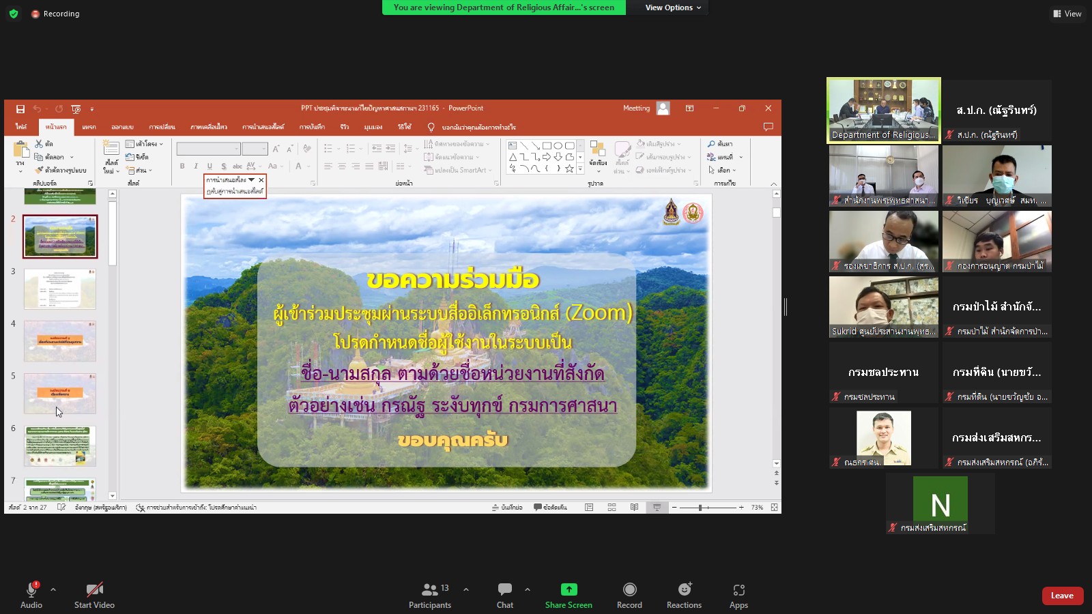Click the red Leave meeting button

coord(1062,596)
